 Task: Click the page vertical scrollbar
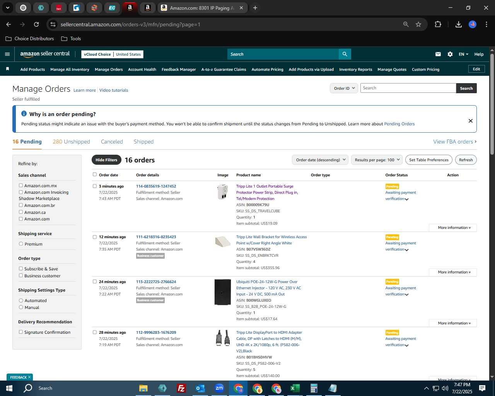(492, 104)
